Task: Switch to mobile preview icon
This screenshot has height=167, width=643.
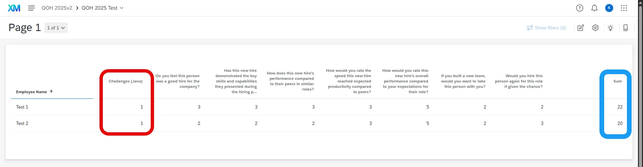Action: point(626,28)
